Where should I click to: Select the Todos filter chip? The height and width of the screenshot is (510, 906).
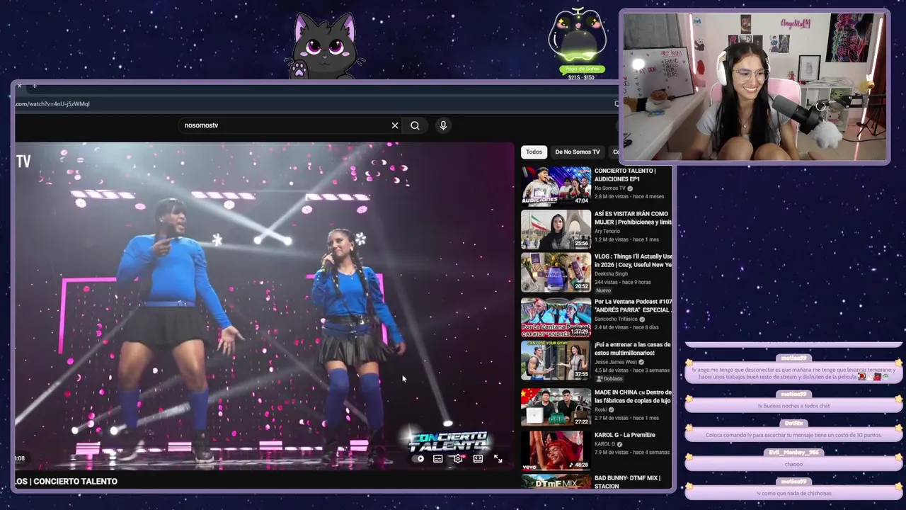click(x=534, y=152)
